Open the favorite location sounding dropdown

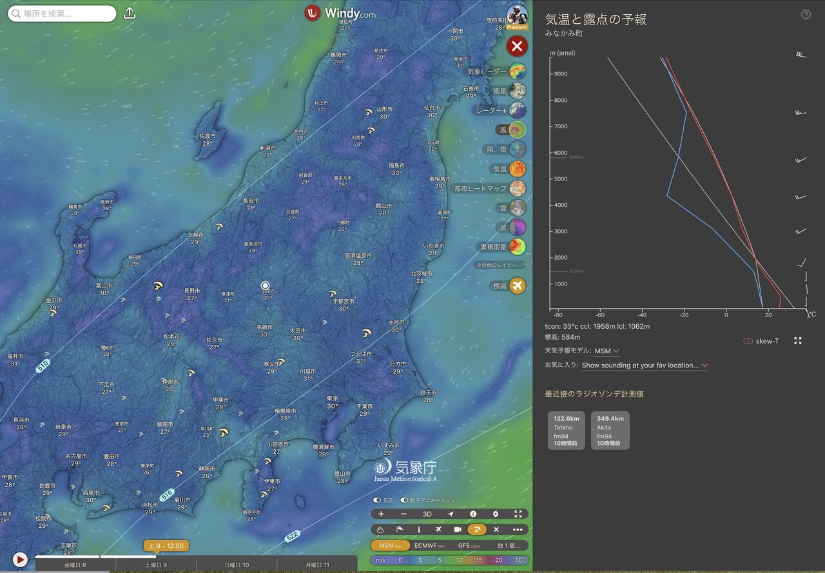point(645,365)
